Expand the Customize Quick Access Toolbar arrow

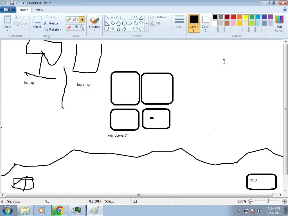tap(24, 3)
